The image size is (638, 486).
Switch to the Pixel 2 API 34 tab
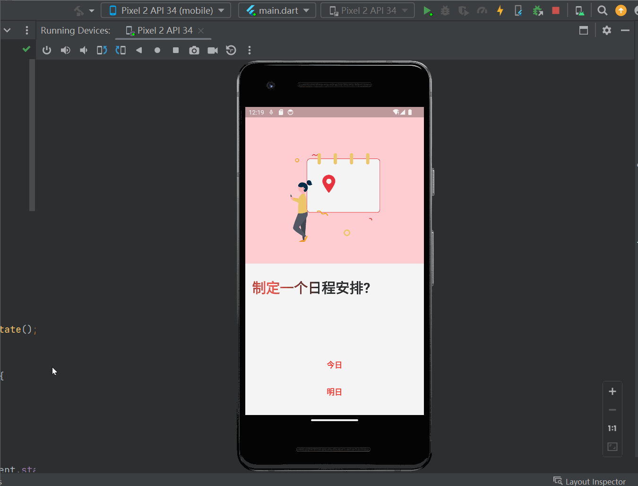(163, 30)
